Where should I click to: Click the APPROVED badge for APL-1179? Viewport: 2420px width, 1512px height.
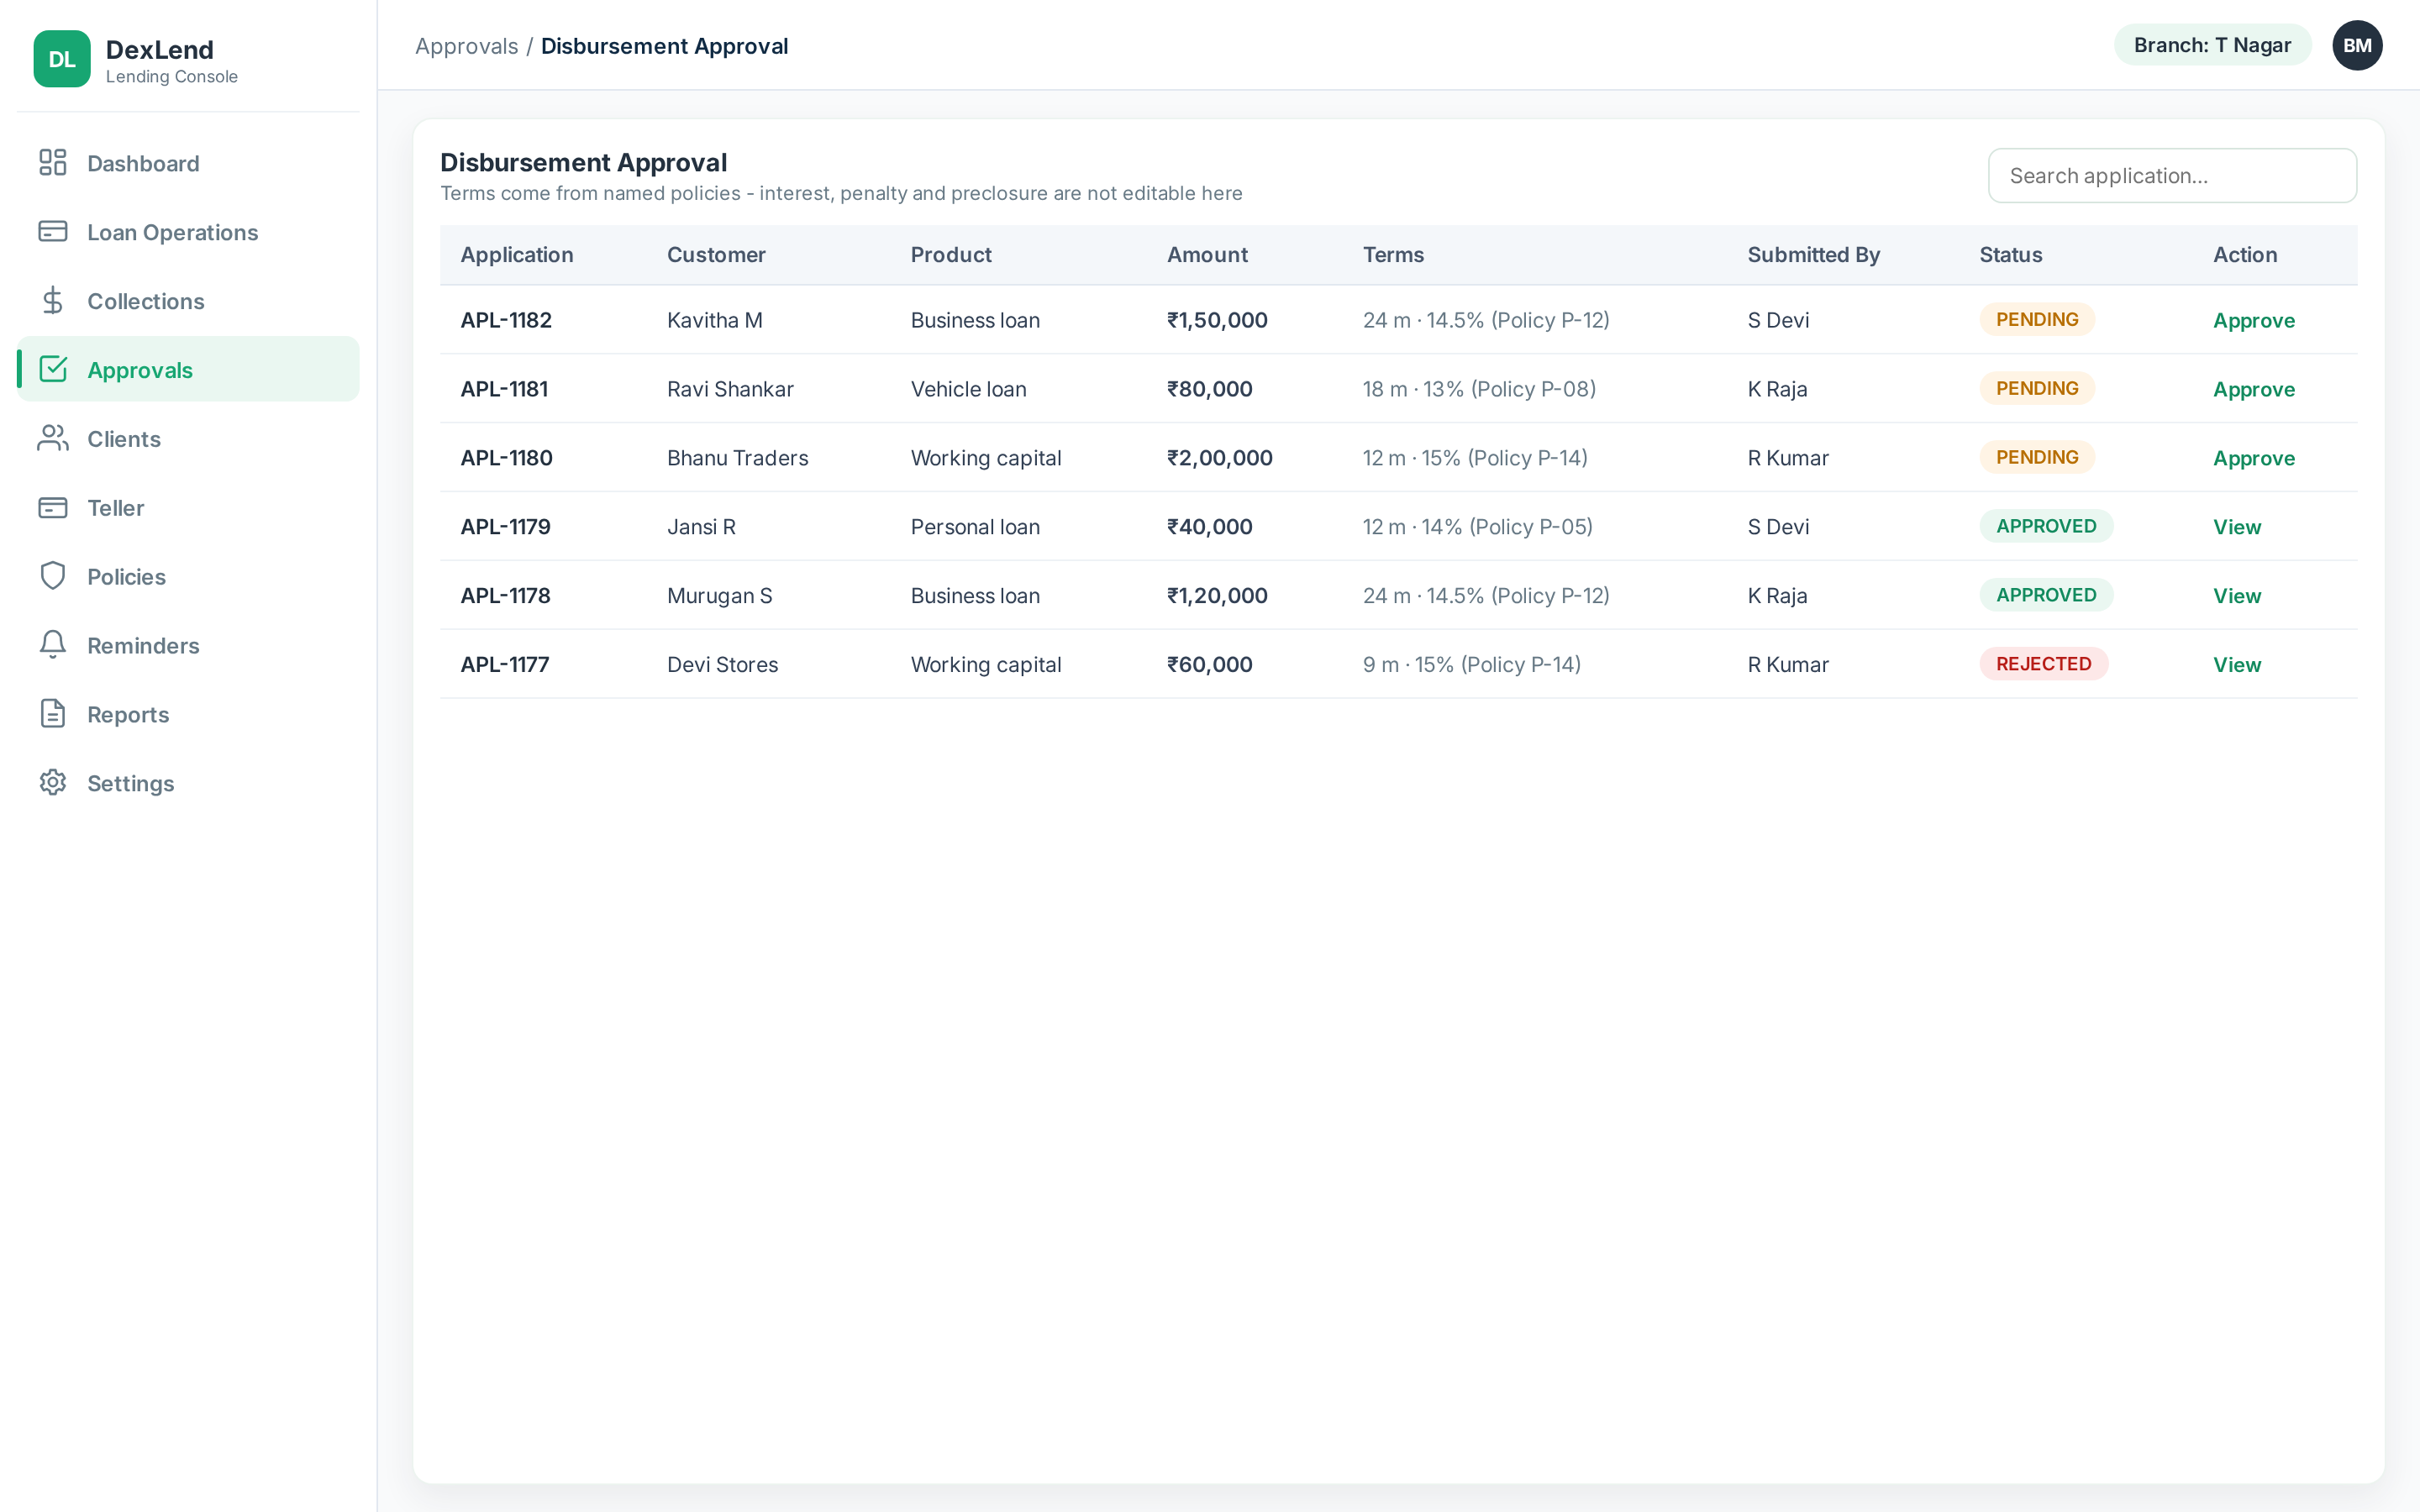coord(2045,527)
